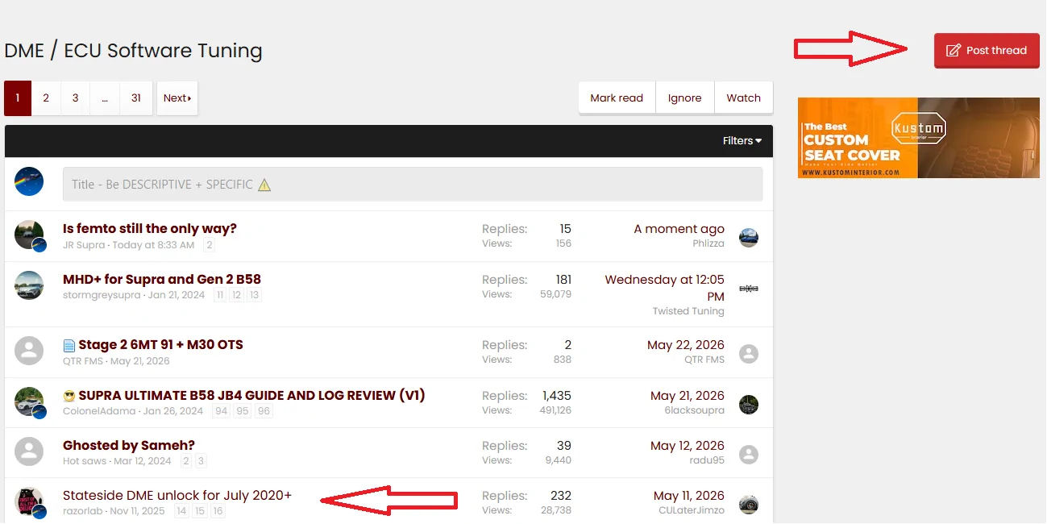
Task: Go to page 2 of Ghosted thread
Action: click(186, 461)
